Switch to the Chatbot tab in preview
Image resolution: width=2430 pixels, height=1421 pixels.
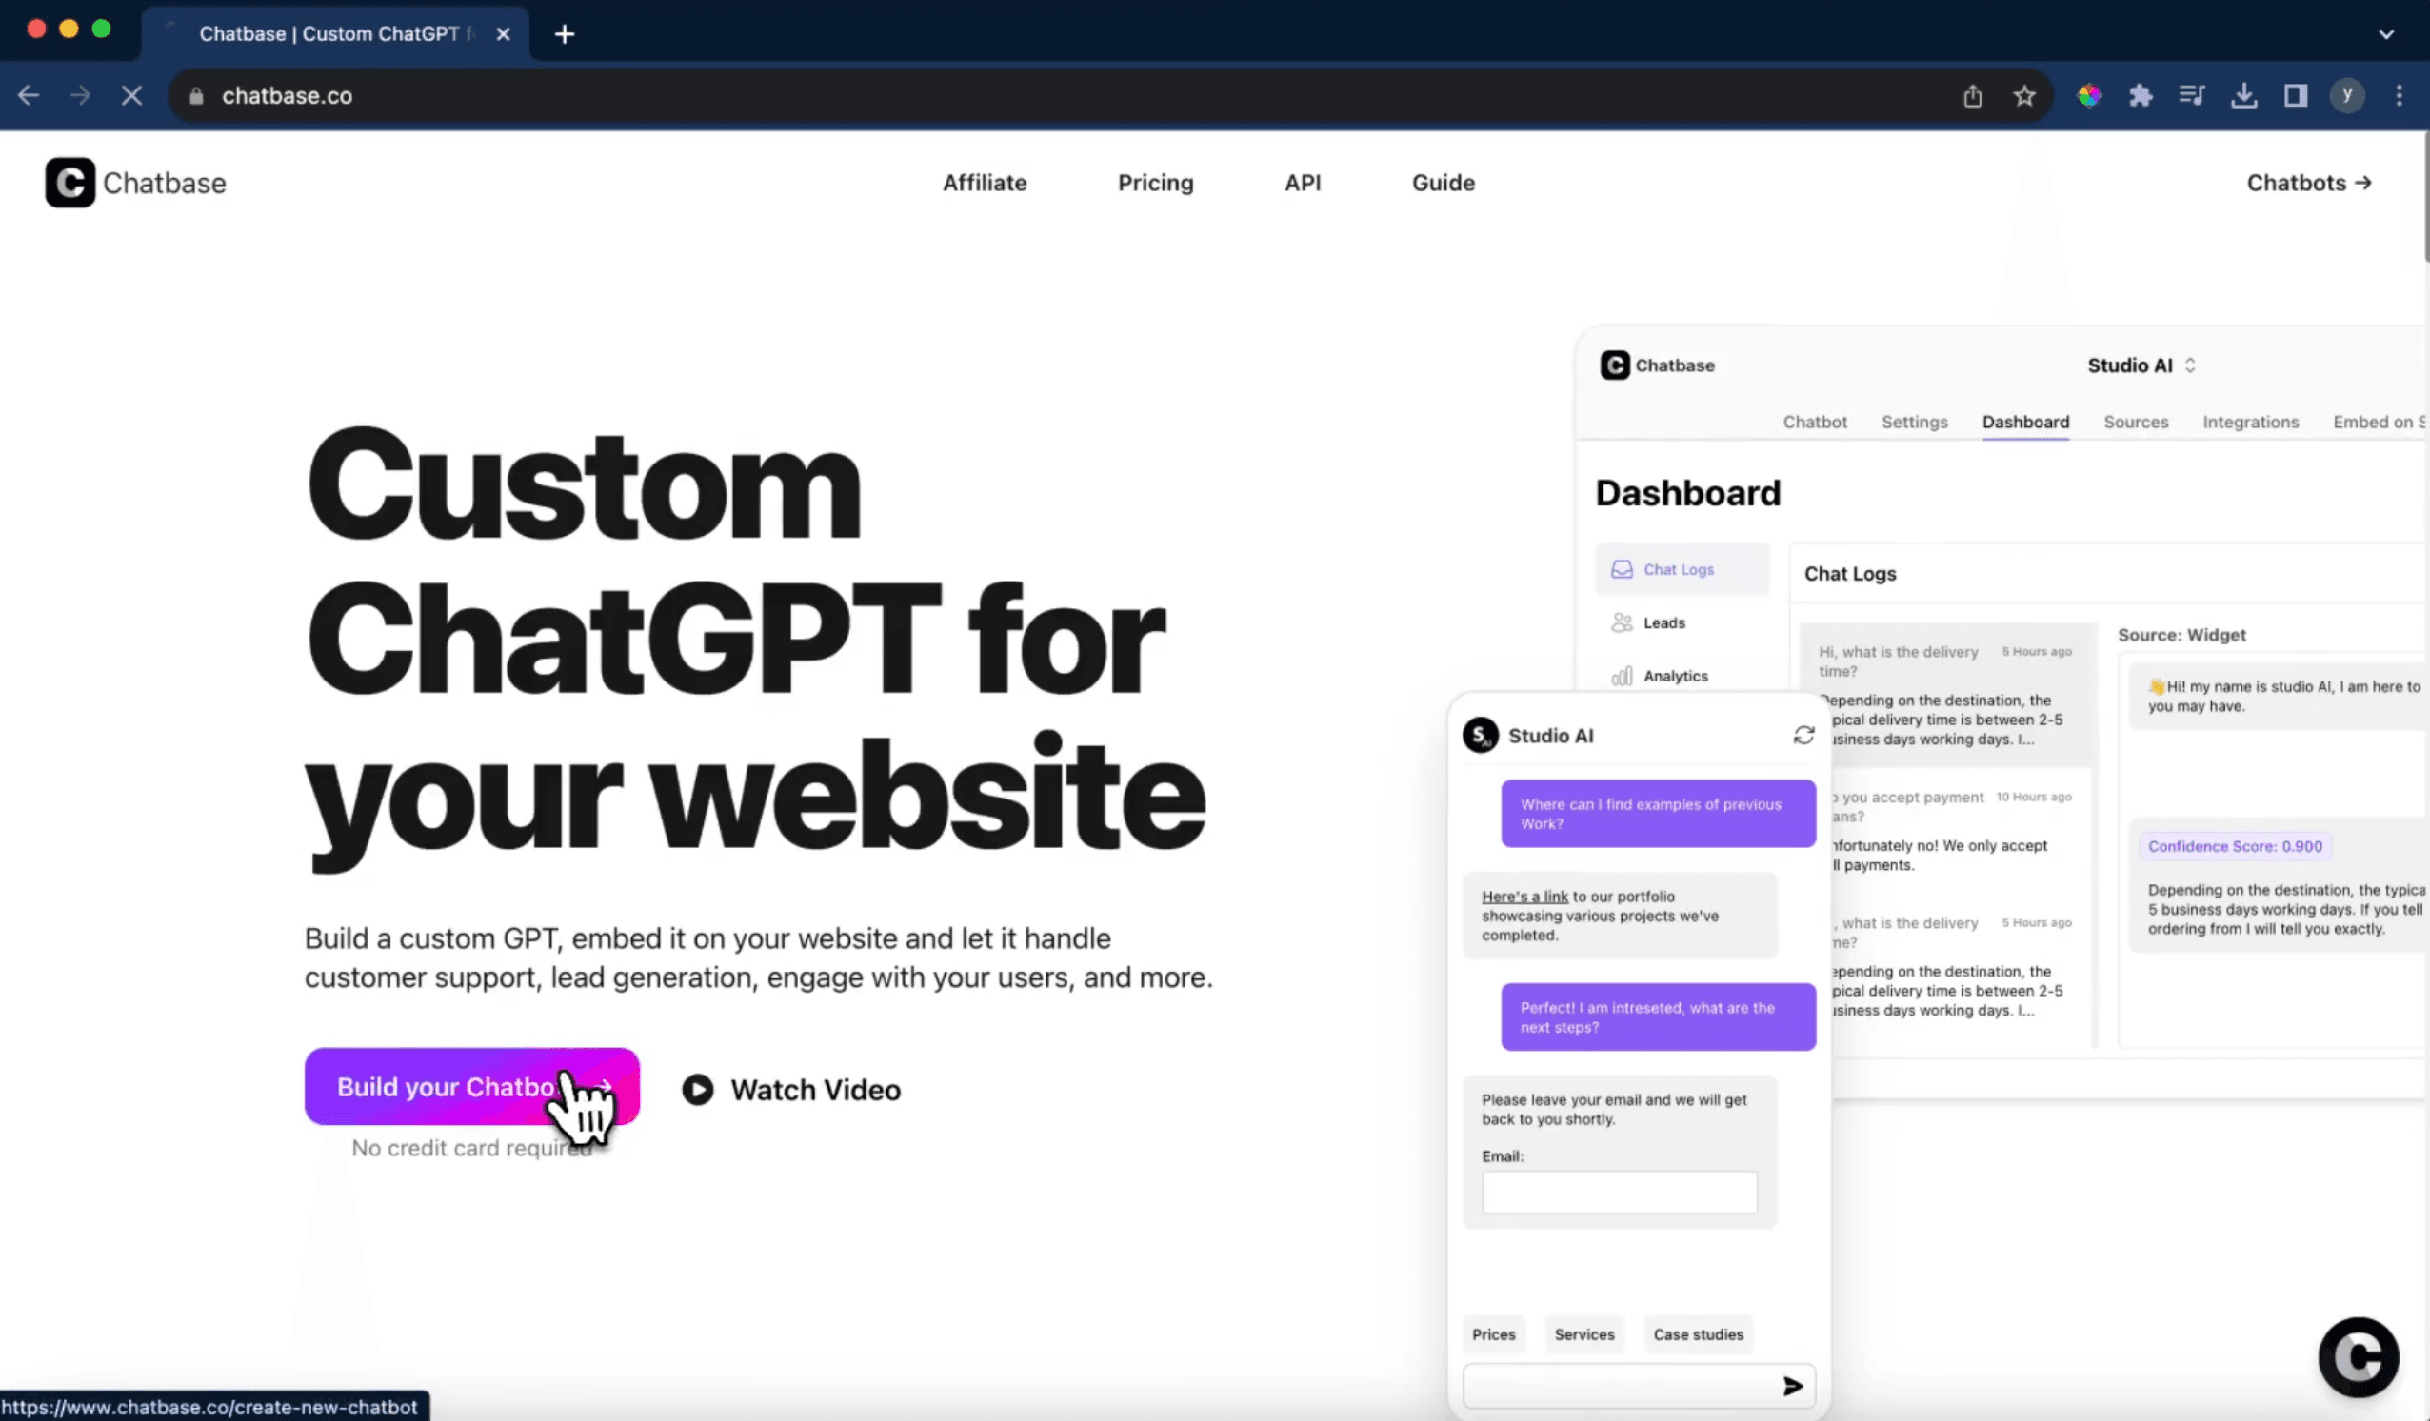tap(1815, 422)
